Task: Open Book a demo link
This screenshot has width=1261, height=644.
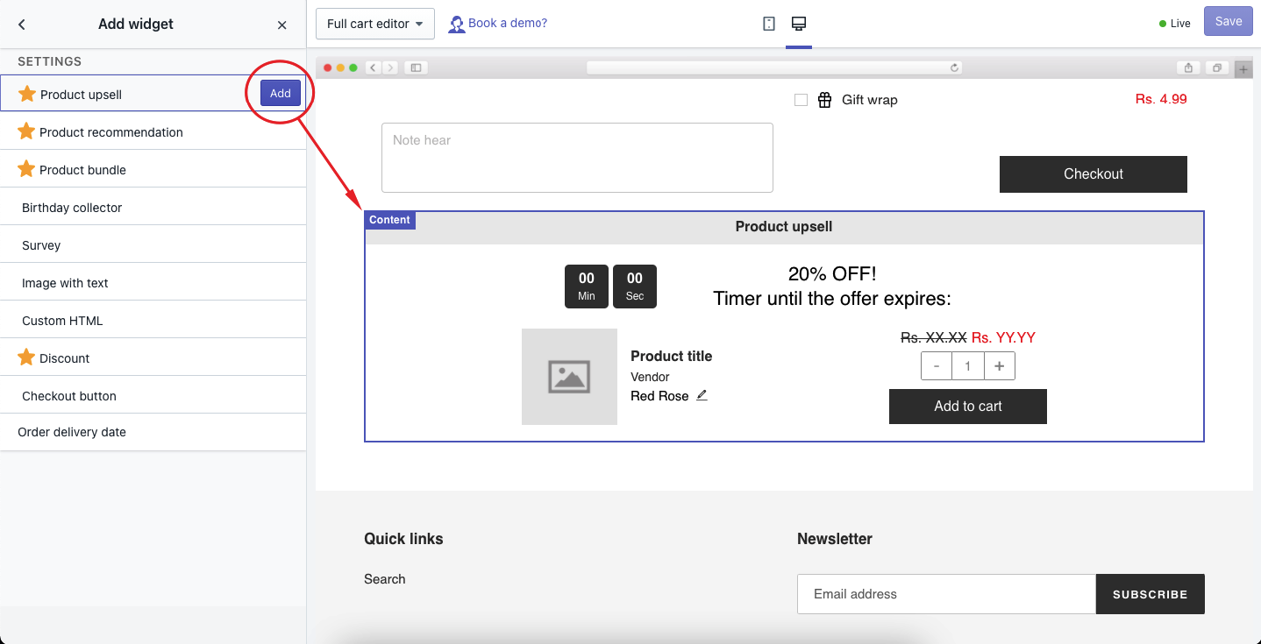Action: point(507,24)
